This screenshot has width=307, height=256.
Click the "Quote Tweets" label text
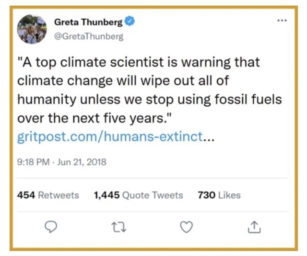click(x=153, y=195)
